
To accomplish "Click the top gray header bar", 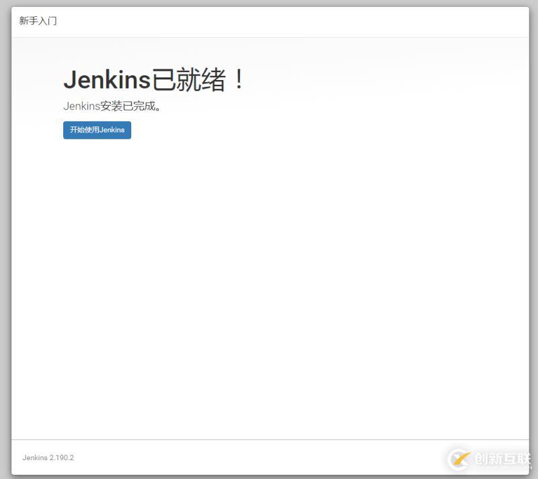I will [269, 21].
